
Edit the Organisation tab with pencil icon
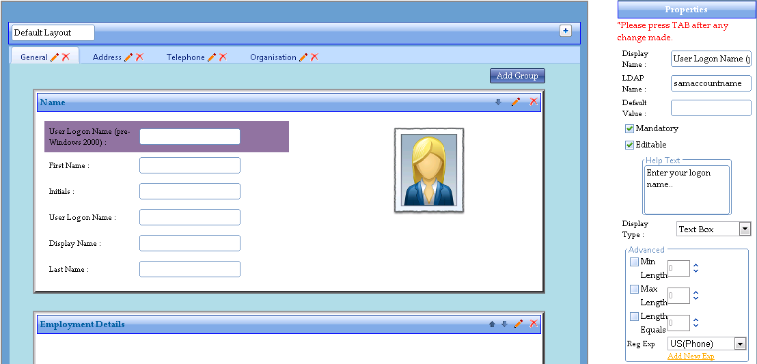coord(303,57)
